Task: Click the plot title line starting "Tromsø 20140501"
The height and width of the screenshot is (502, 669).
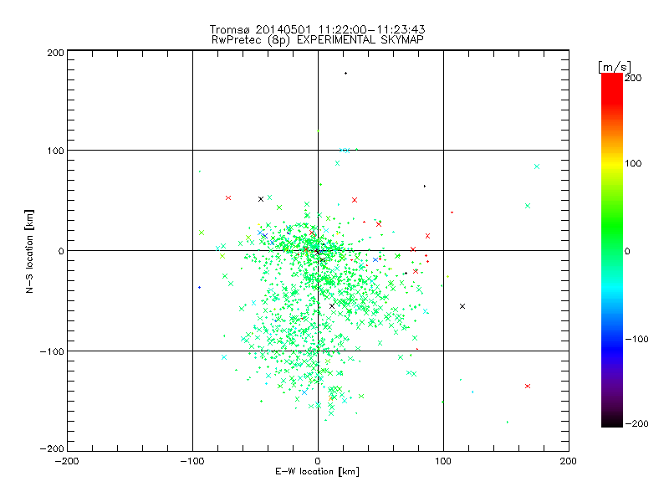Action: click(x=318, y=29)
